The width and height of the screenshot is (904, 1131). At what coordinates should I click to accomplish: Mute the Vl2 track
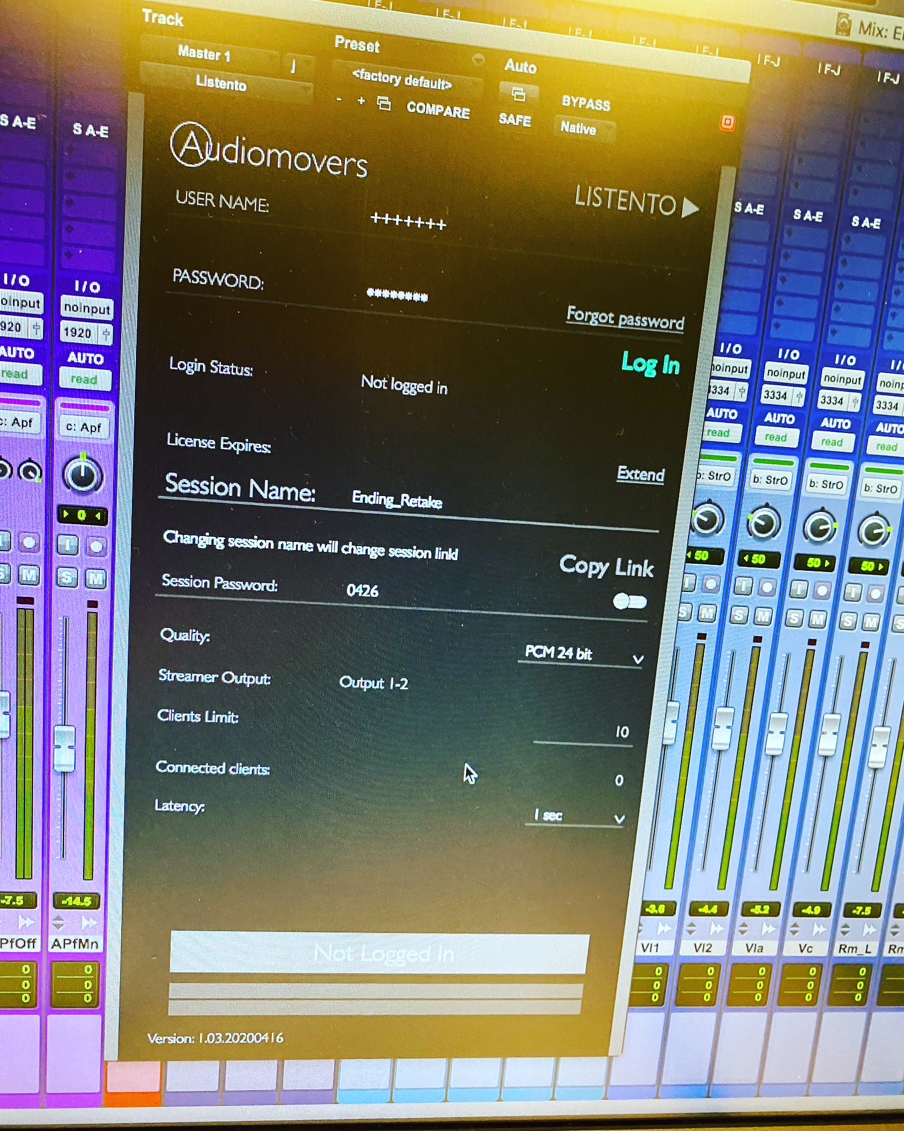pos(763,617)
